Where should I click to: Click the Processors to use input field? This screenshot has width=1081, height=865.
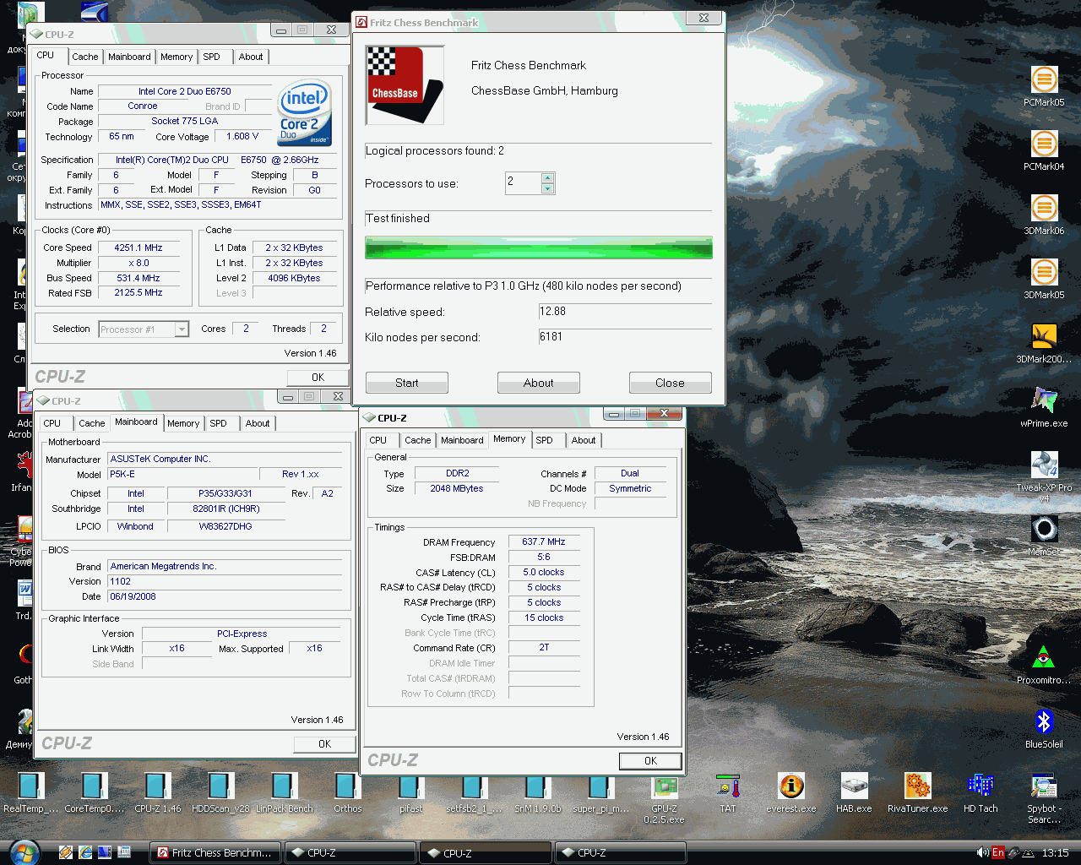click(x=523, y=183)
